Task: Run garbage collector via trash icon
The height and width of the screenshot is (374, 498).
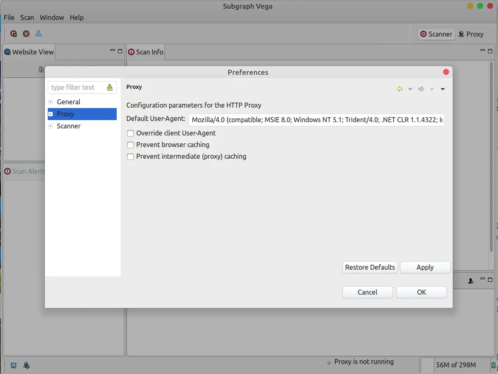Action: (493, 365)
